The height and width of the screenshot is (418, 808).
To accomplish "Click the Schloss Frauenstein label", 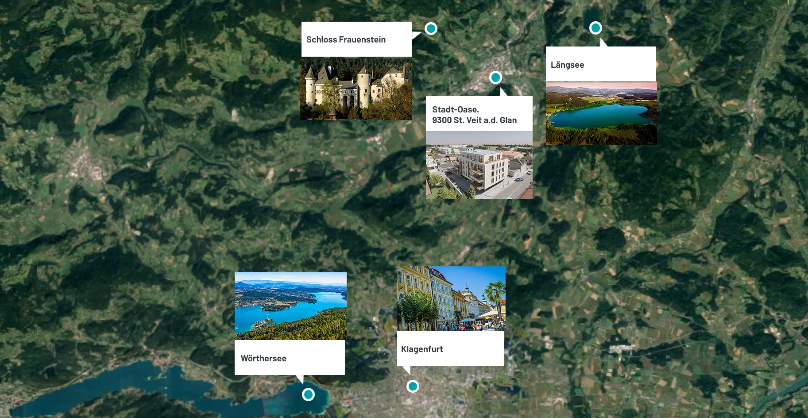I will point(346,39).
